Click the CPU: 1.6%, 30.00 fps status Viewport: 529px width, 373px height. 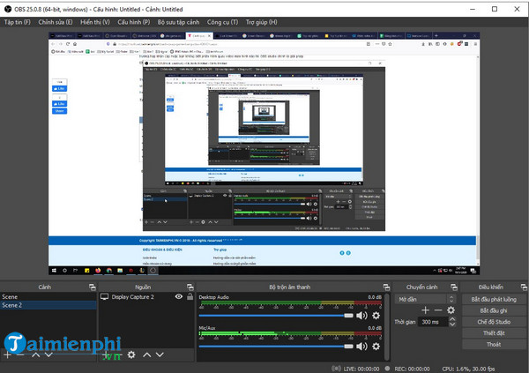coord(468,369)
